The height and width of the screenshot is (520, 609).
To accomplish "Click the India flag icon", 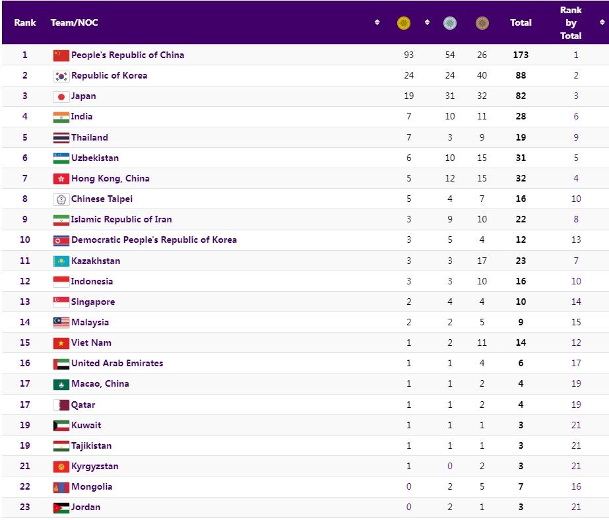I will coord(61,117).
